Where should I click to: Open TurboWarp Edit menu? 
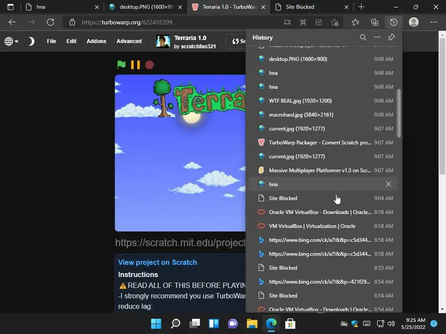(71, 41)
